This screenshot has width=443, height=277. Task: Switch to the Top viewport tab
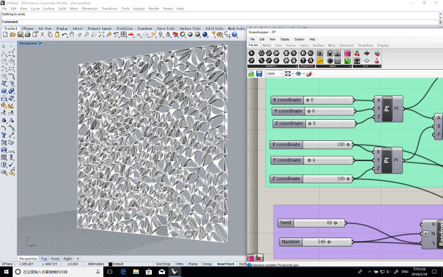[x=44, y=259]
